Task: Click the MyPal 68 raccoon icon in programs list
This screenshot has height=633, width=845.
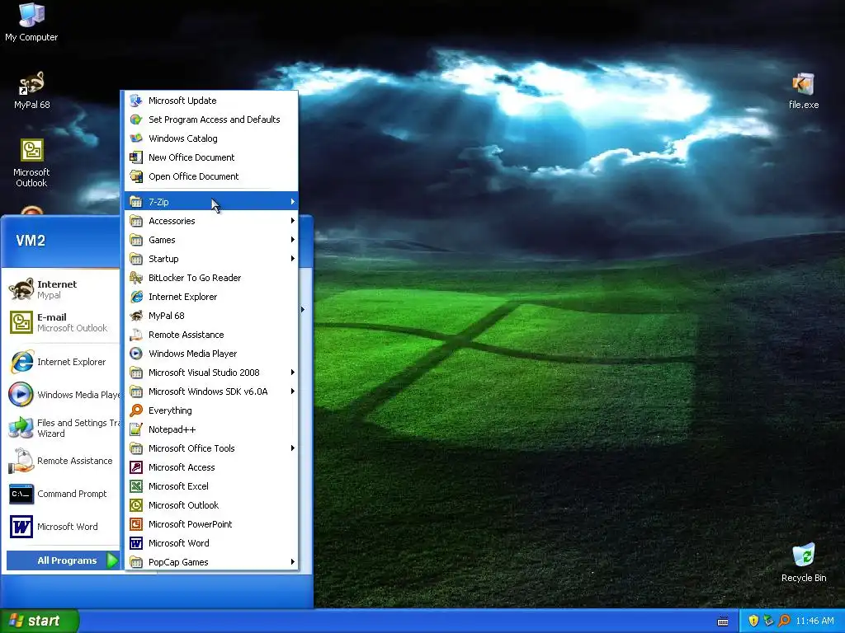Action: pos(136,316)
